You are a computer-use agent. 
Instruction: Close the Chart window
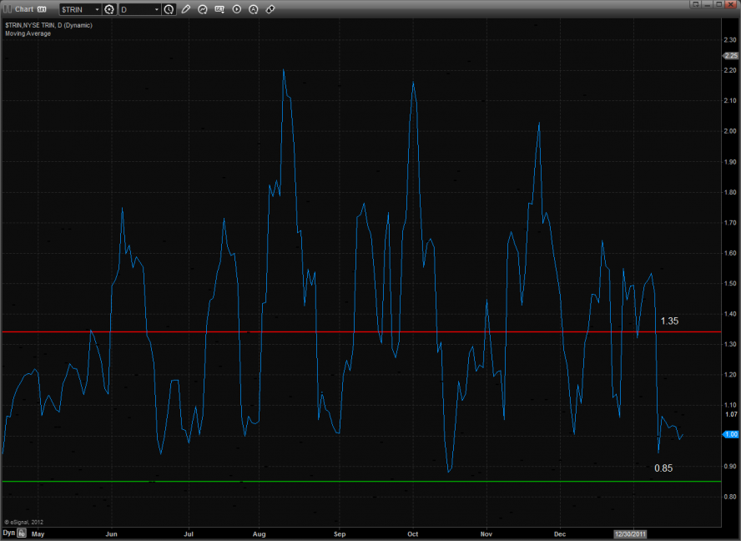pyautogui.click(x=732, y=4)
